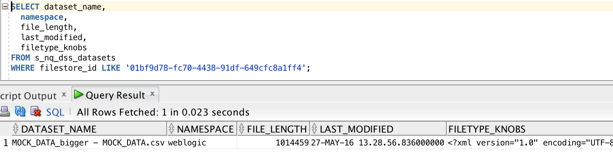Click the FILE_LENGTH sort arrows icon

pos(242,129)
